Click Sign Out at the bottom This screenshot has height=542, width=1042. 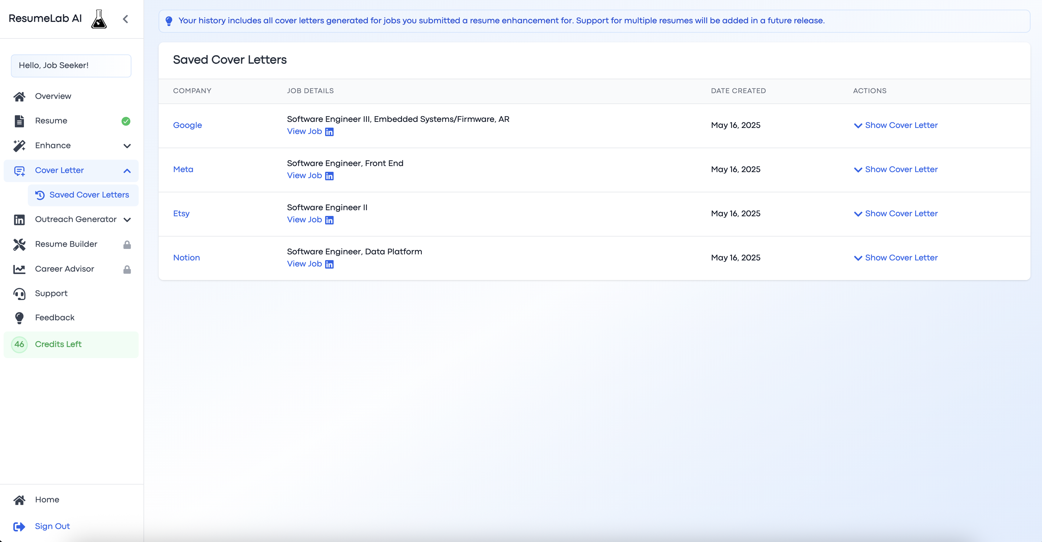pos(52,526)
